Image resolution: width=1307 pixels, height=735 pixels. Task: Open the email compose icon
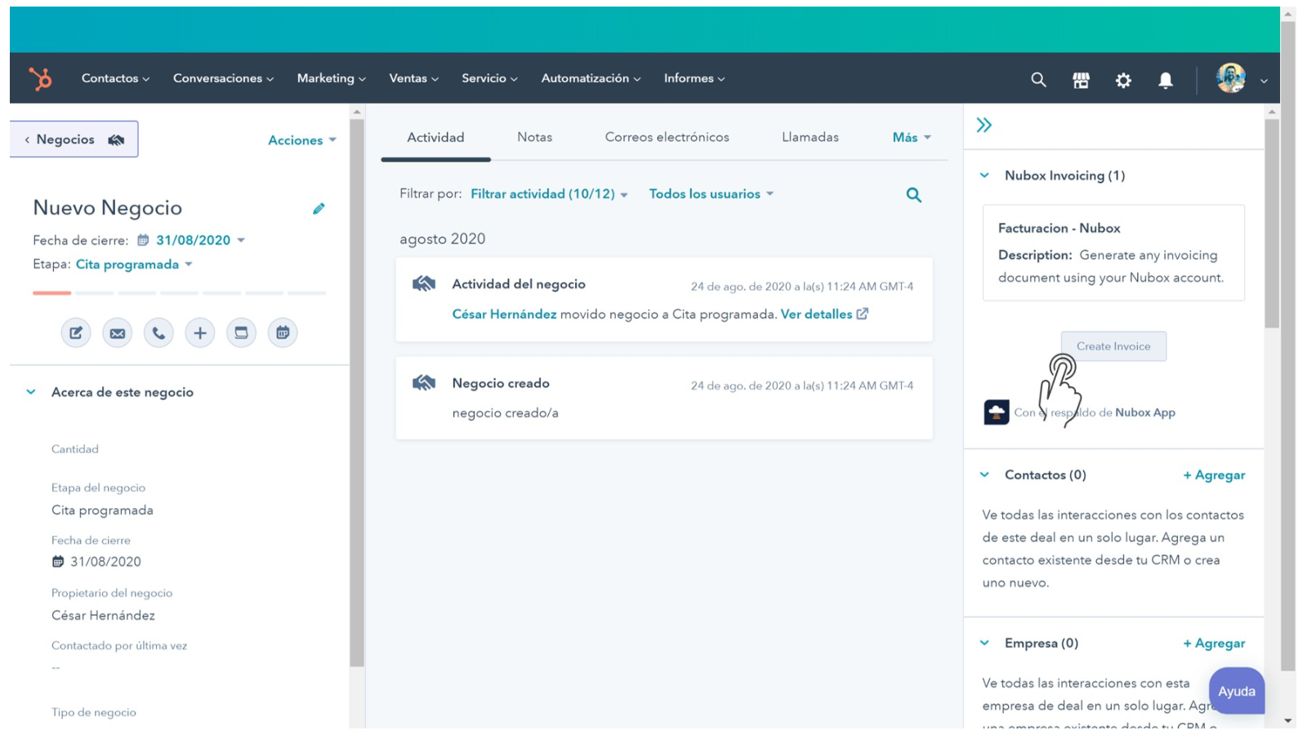point(117,332)
